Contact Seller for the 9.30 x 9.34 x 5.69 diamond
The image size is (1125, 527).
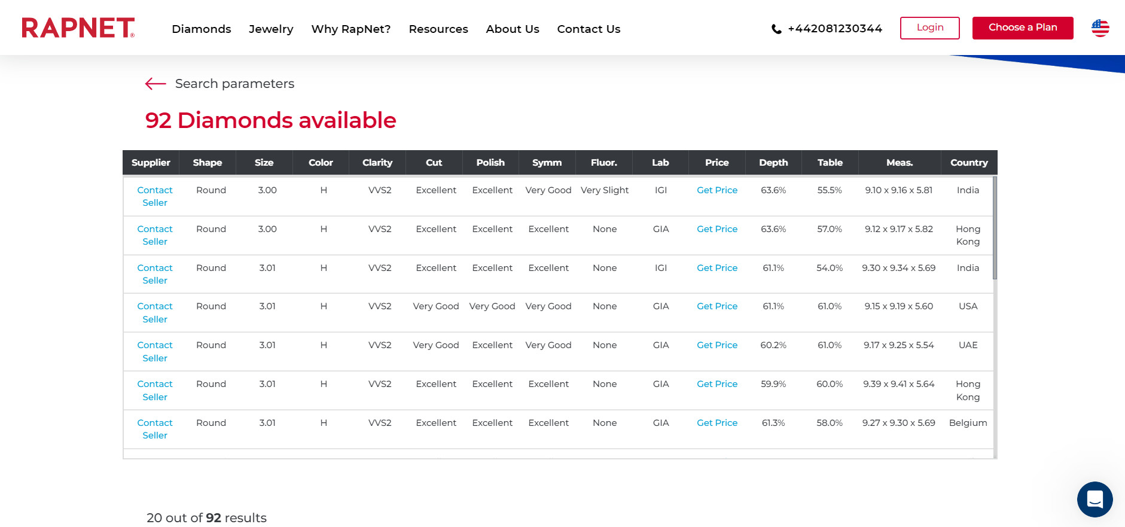155,274
